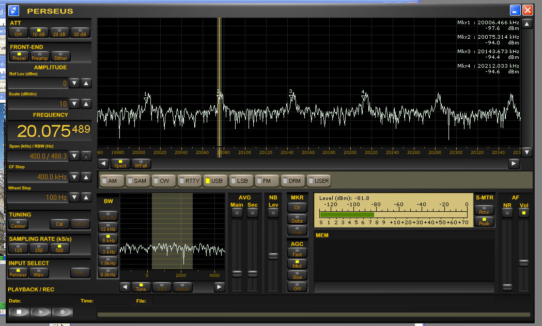The width and height of the screenshot is (542, 326).
Task: Click the tuning Center button
Action: [18, 224]
